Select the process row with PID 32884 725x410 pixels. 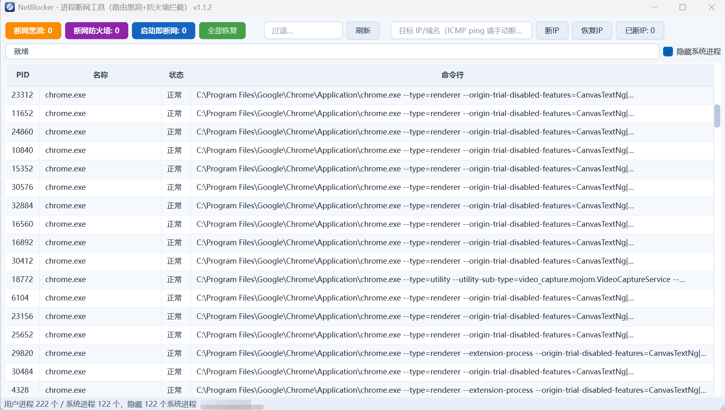click(x=360, y=206)
